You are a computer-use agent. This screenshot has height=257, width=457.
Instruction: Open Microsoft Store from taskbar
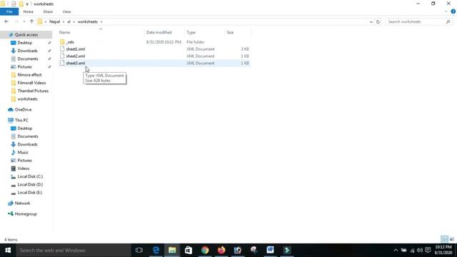click(189, 250)
